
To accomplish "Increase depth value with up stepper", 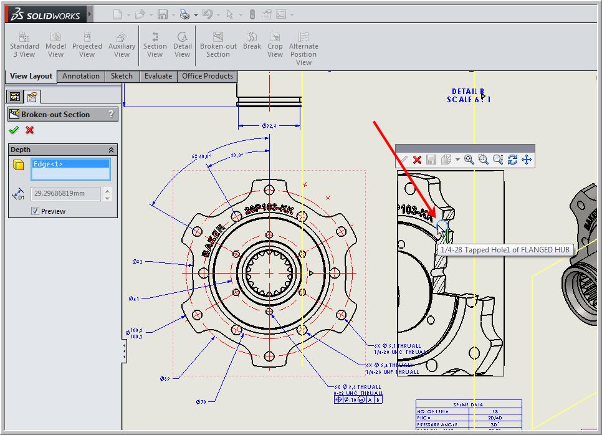I will tap(107, 191).
